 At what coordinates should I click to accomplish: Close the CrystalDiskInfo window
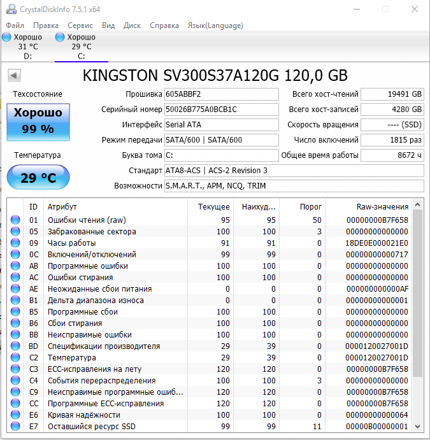coord(415,10)
